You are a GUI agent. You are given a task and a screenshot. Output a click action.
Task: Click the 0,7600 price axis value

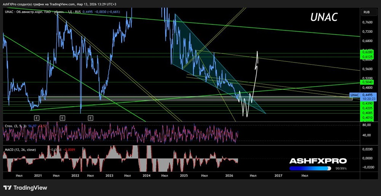coord(367,22)
